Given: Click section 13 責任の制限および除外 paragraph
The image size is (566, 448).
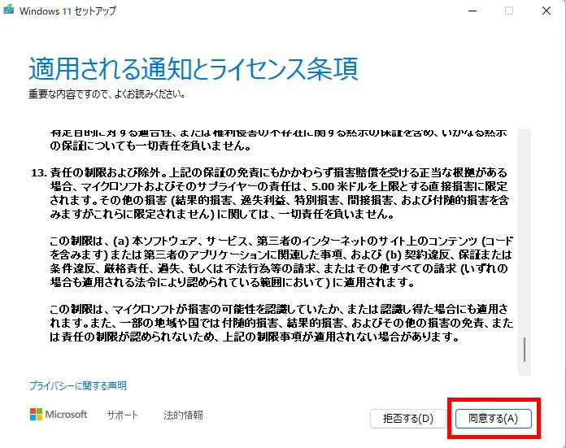Looking at the screenshot, I should (270, 194).
